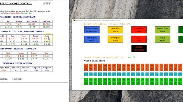Image resolution: width=183 pixels, height=102 pixels.
Task: Click the 25.55c secondary Next rate cell
Action: [8, 27]
